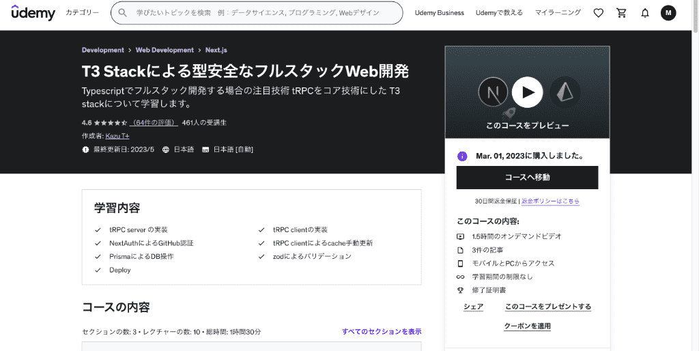Screen dimensions: 699x351
Task: Click the on-demand video icon
Action: tap(461, 236)
